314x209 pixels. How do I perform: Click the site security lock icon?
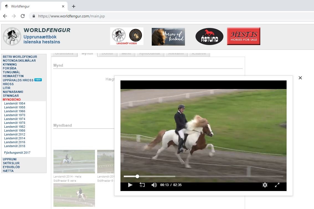click(x=34, y=16)
